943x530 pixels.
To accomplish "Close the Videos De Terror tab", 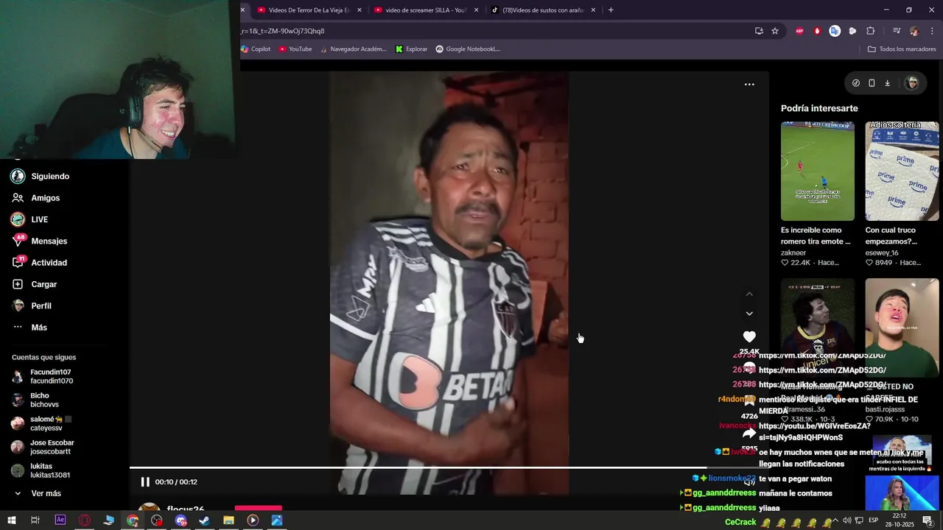I will [x=360, y=10].
